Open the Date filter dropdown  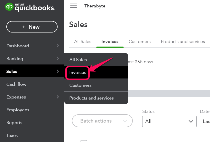point(205,121)
